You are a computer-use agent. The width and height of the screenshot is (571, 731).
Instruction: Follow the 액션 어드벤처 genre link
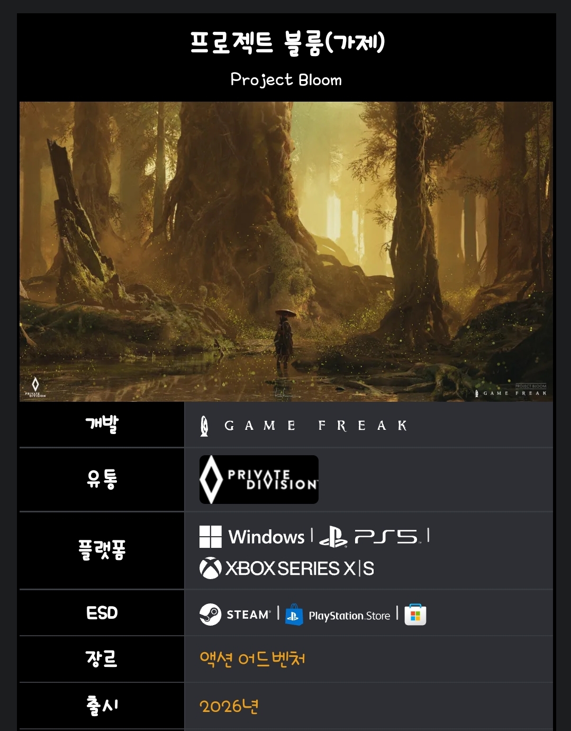[x=252, y=659]
